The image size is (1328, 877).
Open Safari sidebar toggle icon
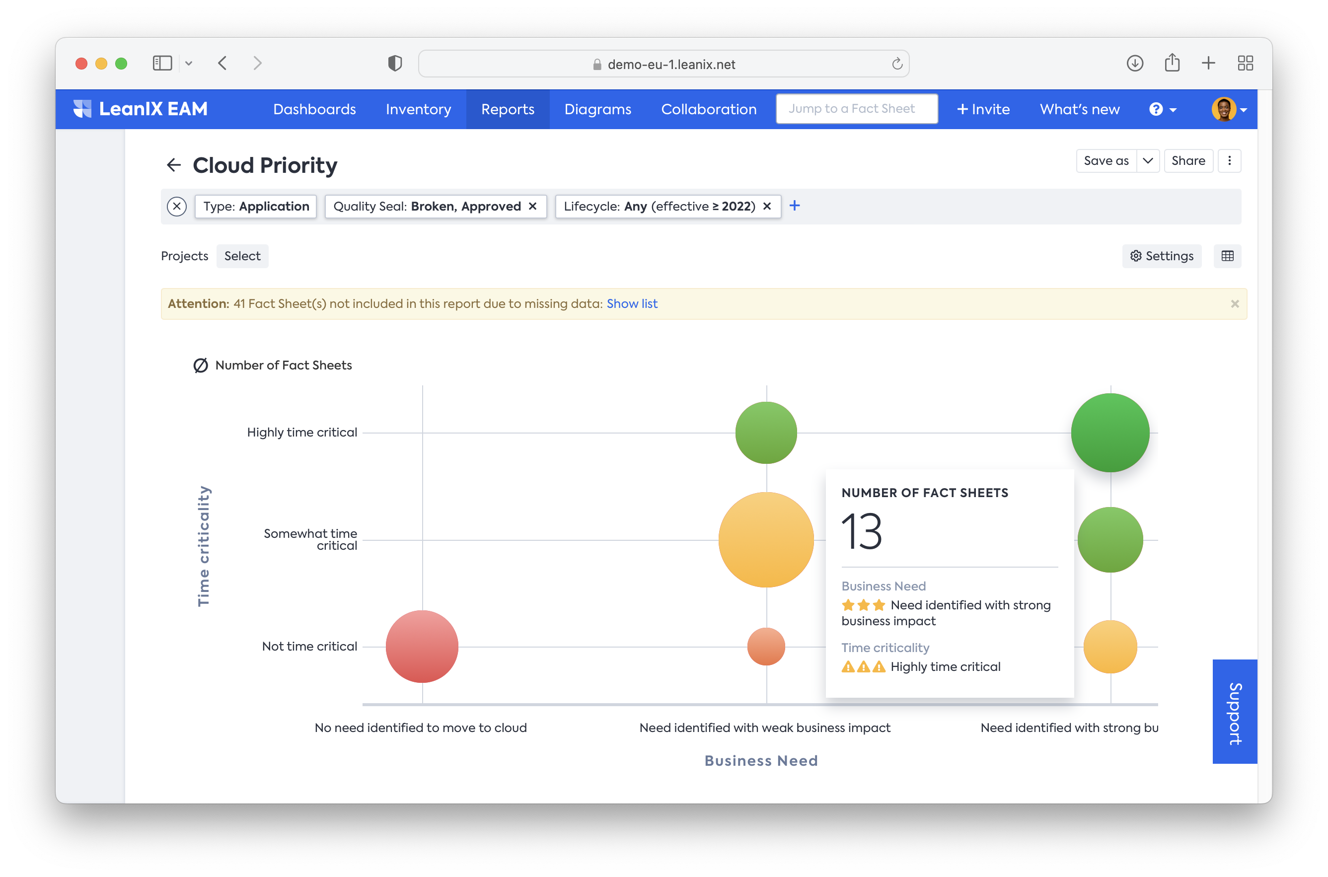(x=162, y=63)
